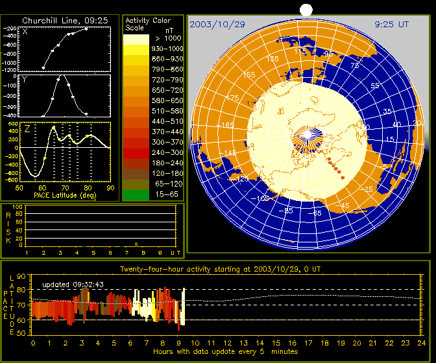
Task: Open the X component magnetometer plot
Action: click(x=65, y=49)
